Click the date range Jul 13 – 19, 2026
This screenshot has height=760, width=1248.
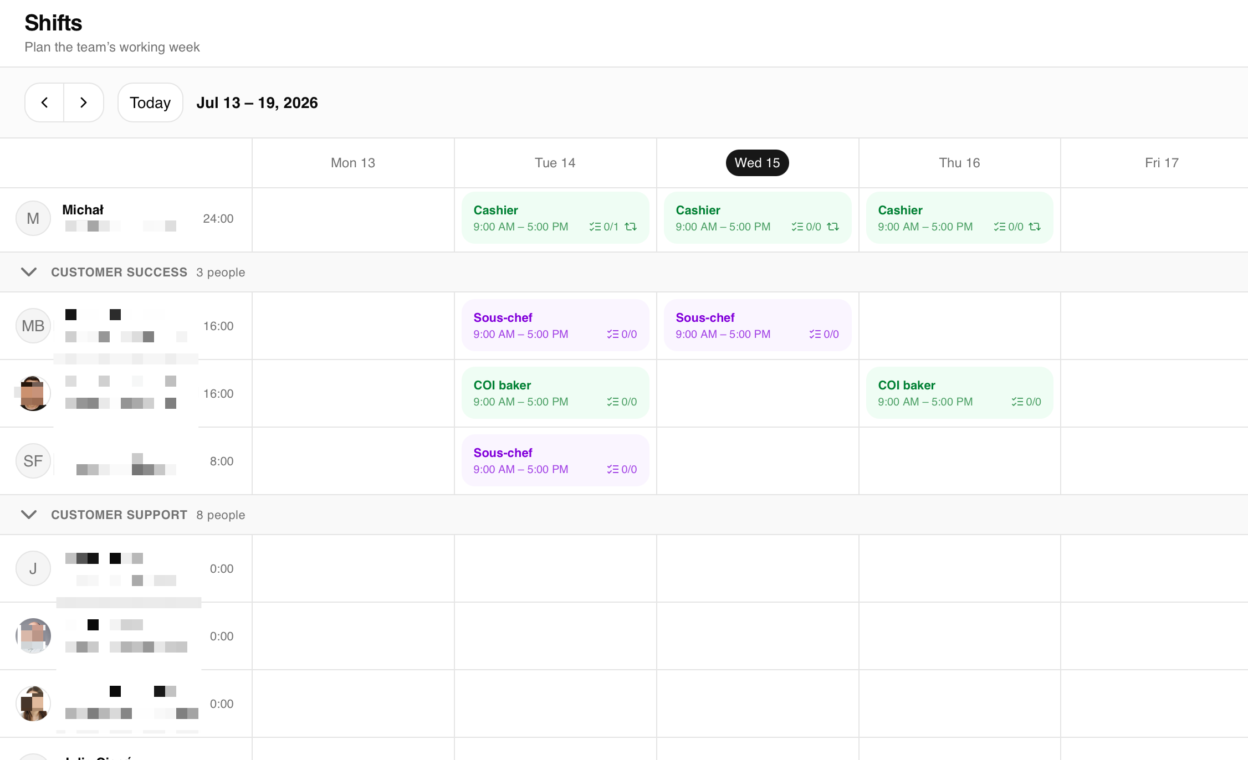[257, 102]
